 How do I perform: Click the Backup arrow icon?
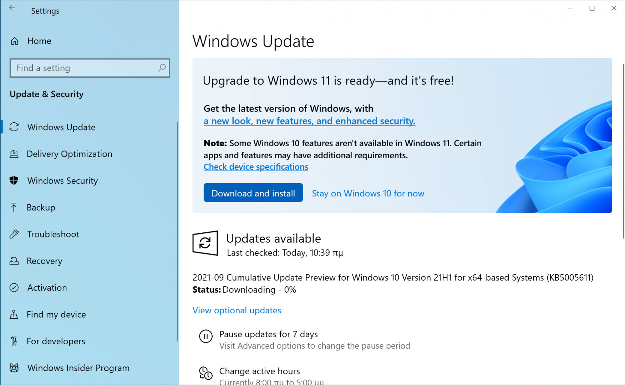coord(14,207)
